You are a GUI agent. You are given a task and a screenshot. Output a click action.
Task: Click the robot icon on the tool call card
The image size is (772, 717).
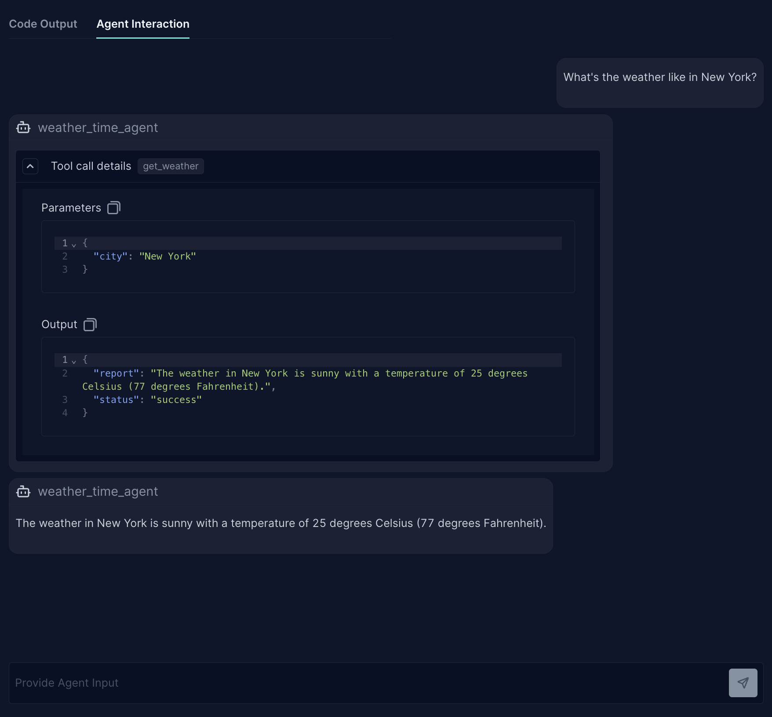point(23,128)
